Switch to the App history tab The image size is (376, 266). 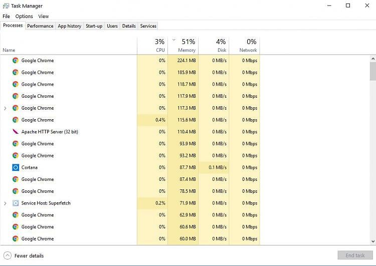pos(70,26)
